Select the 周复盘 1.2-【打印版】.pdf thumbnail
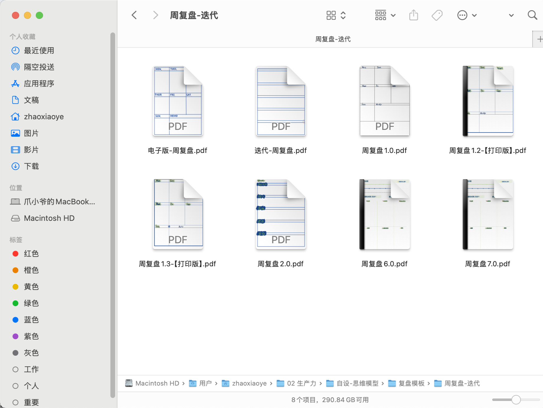 point(488,101)
